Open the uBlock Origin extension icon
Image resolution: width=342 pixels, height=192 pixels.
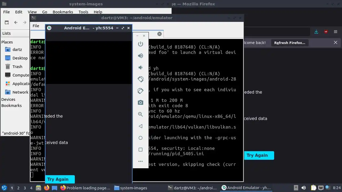[326, 32]
